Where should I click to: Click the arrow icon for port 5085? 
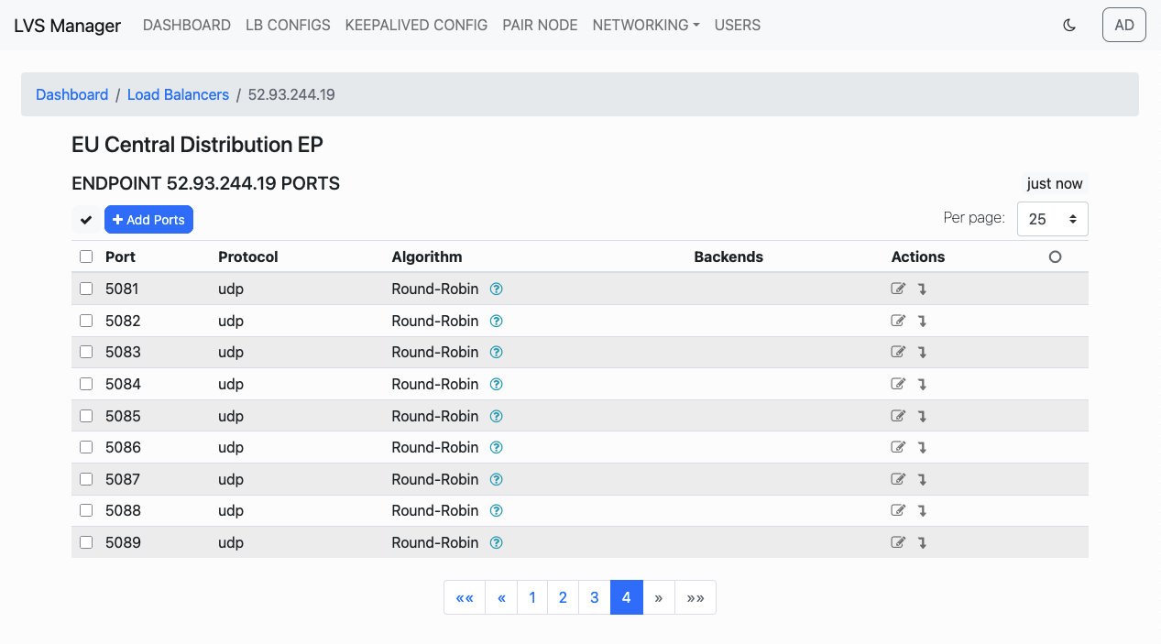[922, 416]
